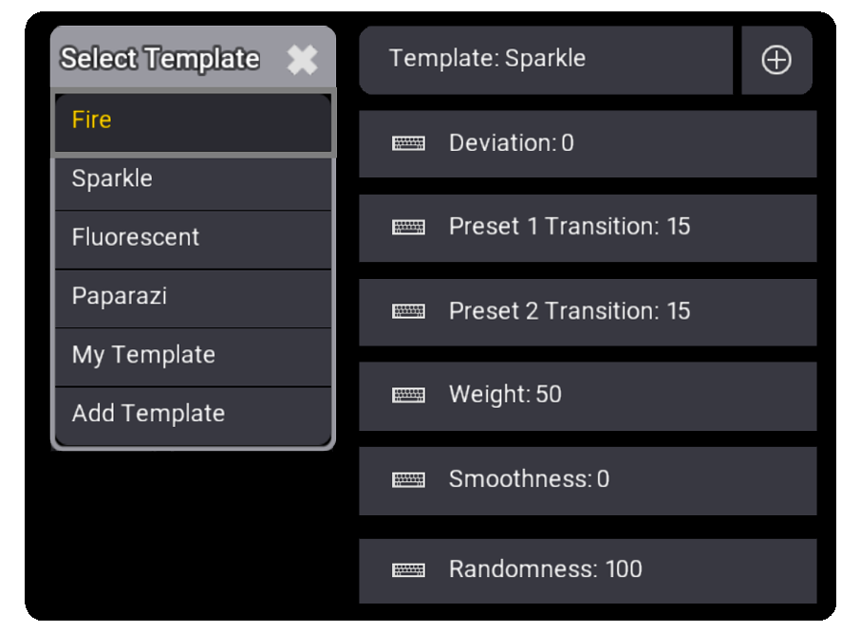The height and width of the screenshot is (632, 860).
Task: Edit the Weight: 50 field
Action: [x=588, y=396]
